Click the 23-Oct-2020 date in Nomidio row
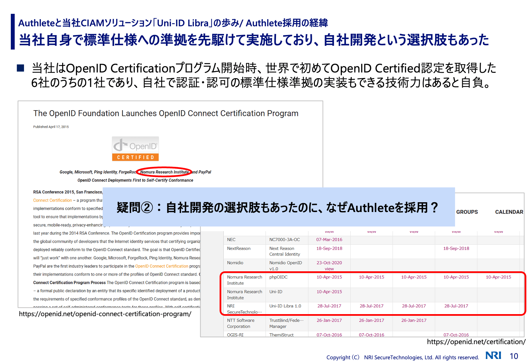527x364 pixels. pyautogui.click(x=329, y=263)
